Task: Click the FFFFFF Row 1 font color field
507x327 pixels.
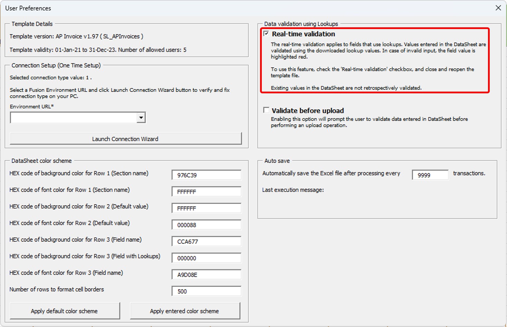Action: coord(206,191)
